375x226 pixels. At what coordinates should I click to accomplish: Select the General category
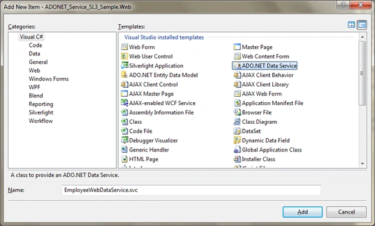tap(38, 62)
